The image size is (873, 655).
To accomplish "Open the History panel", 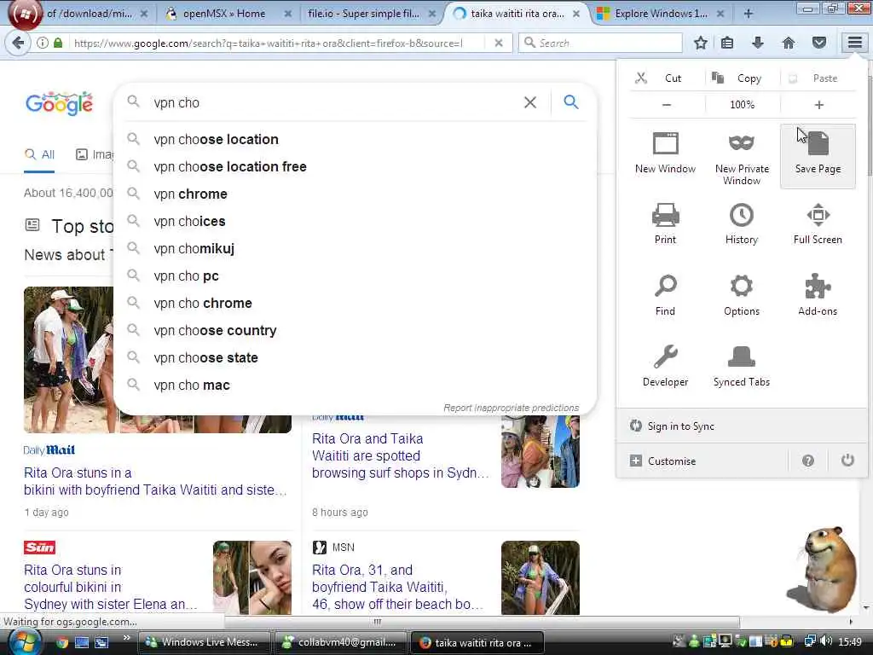I will point(742,224).
